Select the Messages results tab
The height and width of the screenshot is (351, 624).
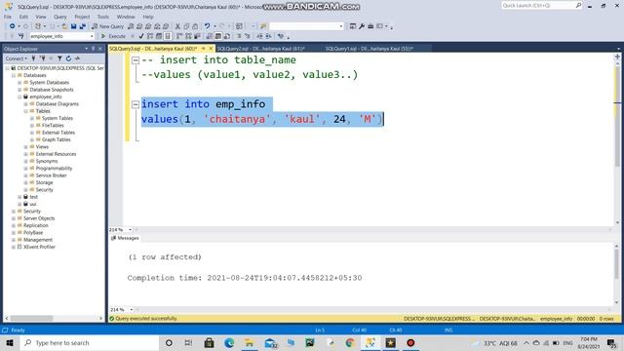pos(125,238)
